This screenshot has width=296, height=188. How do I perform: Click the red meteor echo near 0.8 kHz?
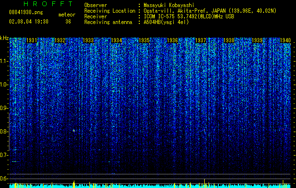(74, 131)
